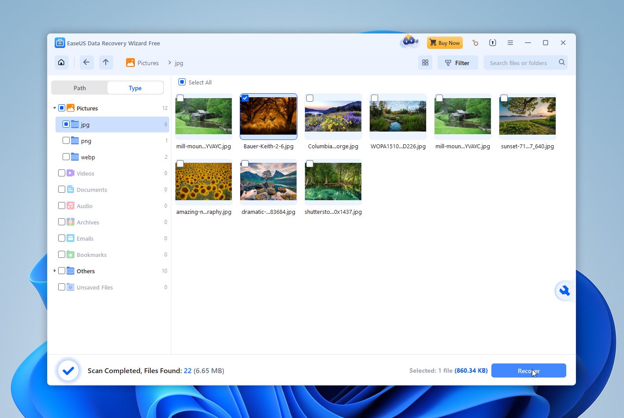Expand the Others category
Viewport: 624px width, 418px height.
click(55, 271)
